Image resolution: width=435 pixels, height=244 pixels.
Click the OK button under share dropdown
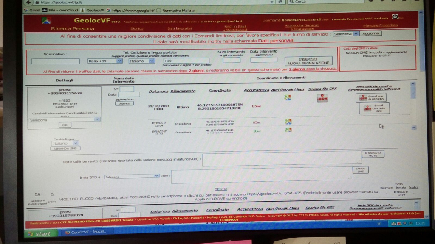point(65,125)
